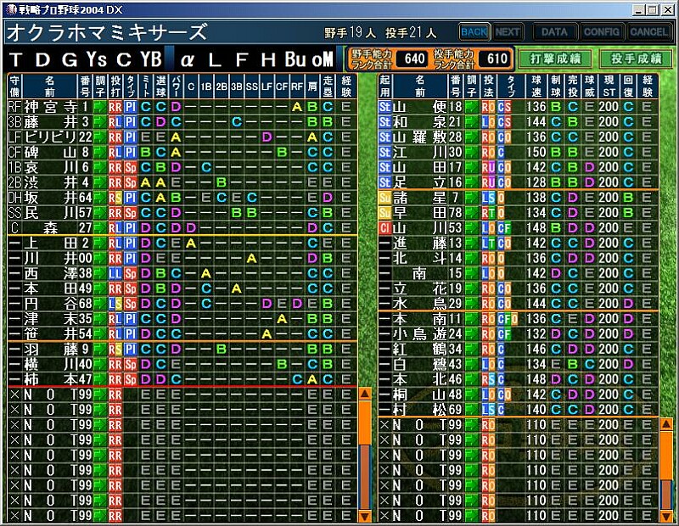Image resolution: width=679 pixels, height=526 pixels.
Task: Show pitching stats with 投手成績 button
Action: 636,59
